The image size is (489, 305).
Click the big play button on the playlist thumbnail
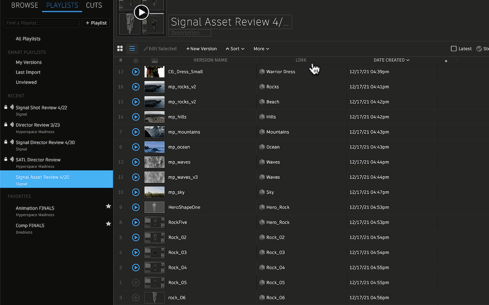tap(141, 12)
